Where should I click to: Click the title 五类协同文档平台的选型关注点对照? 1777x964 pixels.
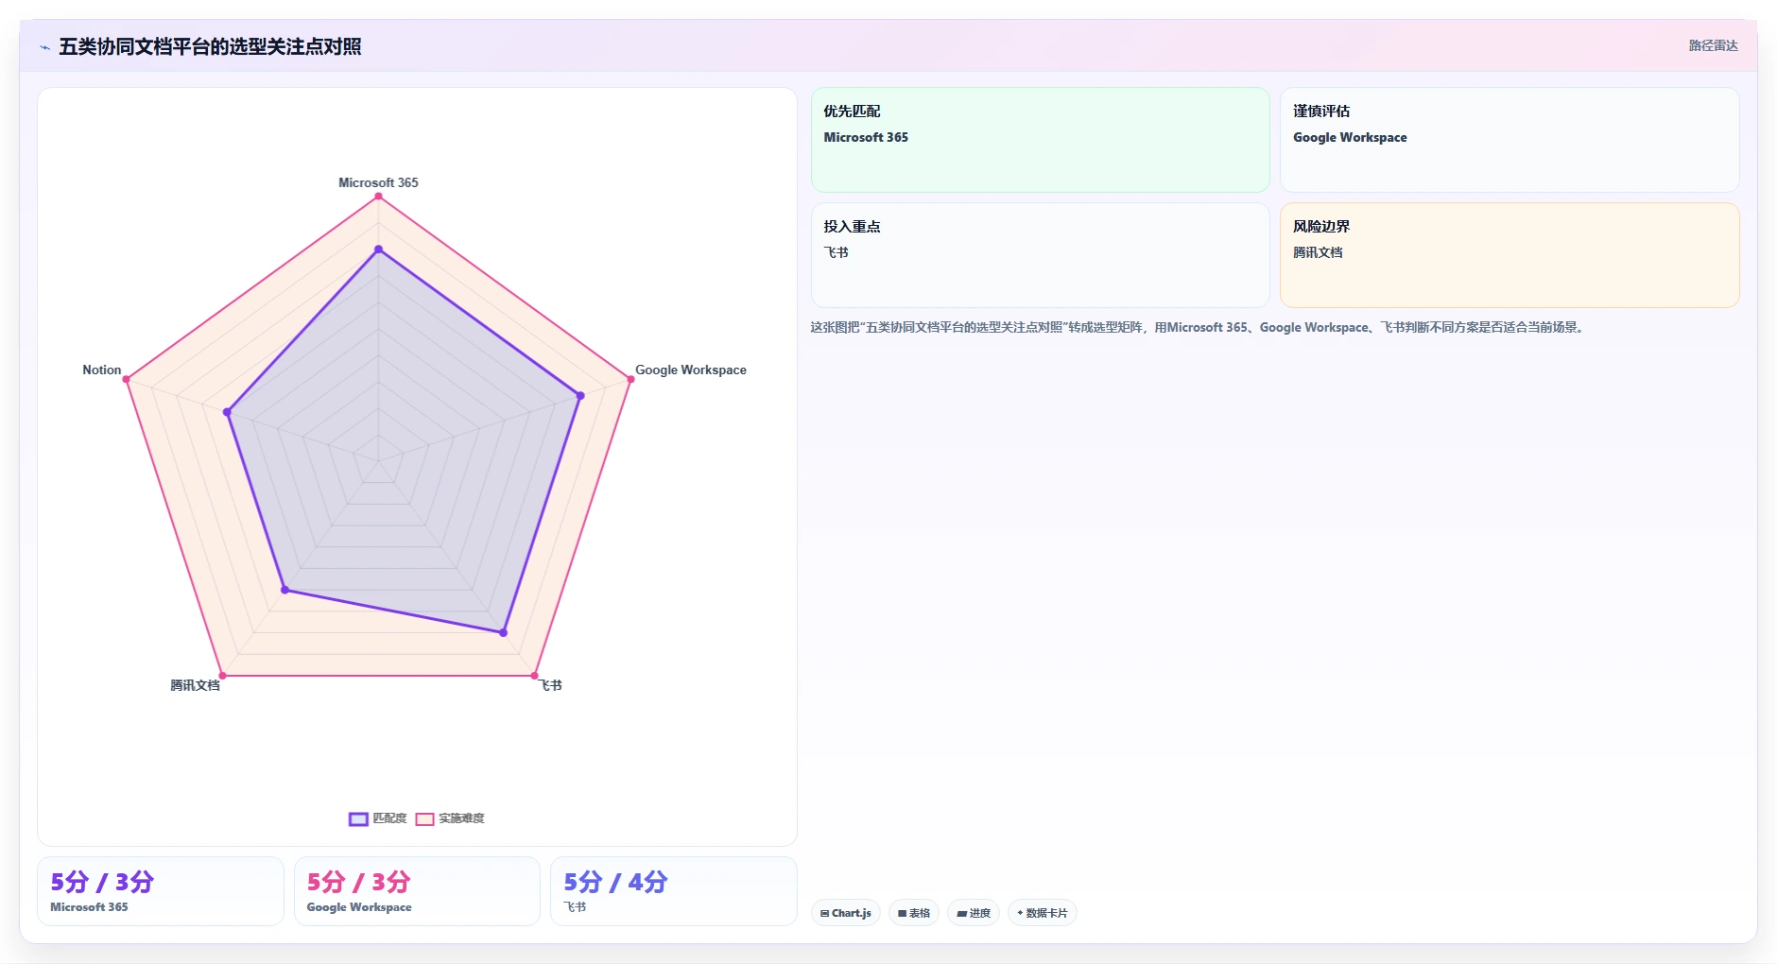pos(210,46)
